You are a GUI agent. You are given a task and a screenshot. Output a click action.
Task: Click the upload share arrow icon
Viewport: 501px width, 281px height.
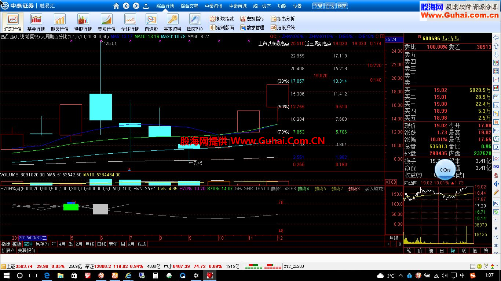[146, 6]
